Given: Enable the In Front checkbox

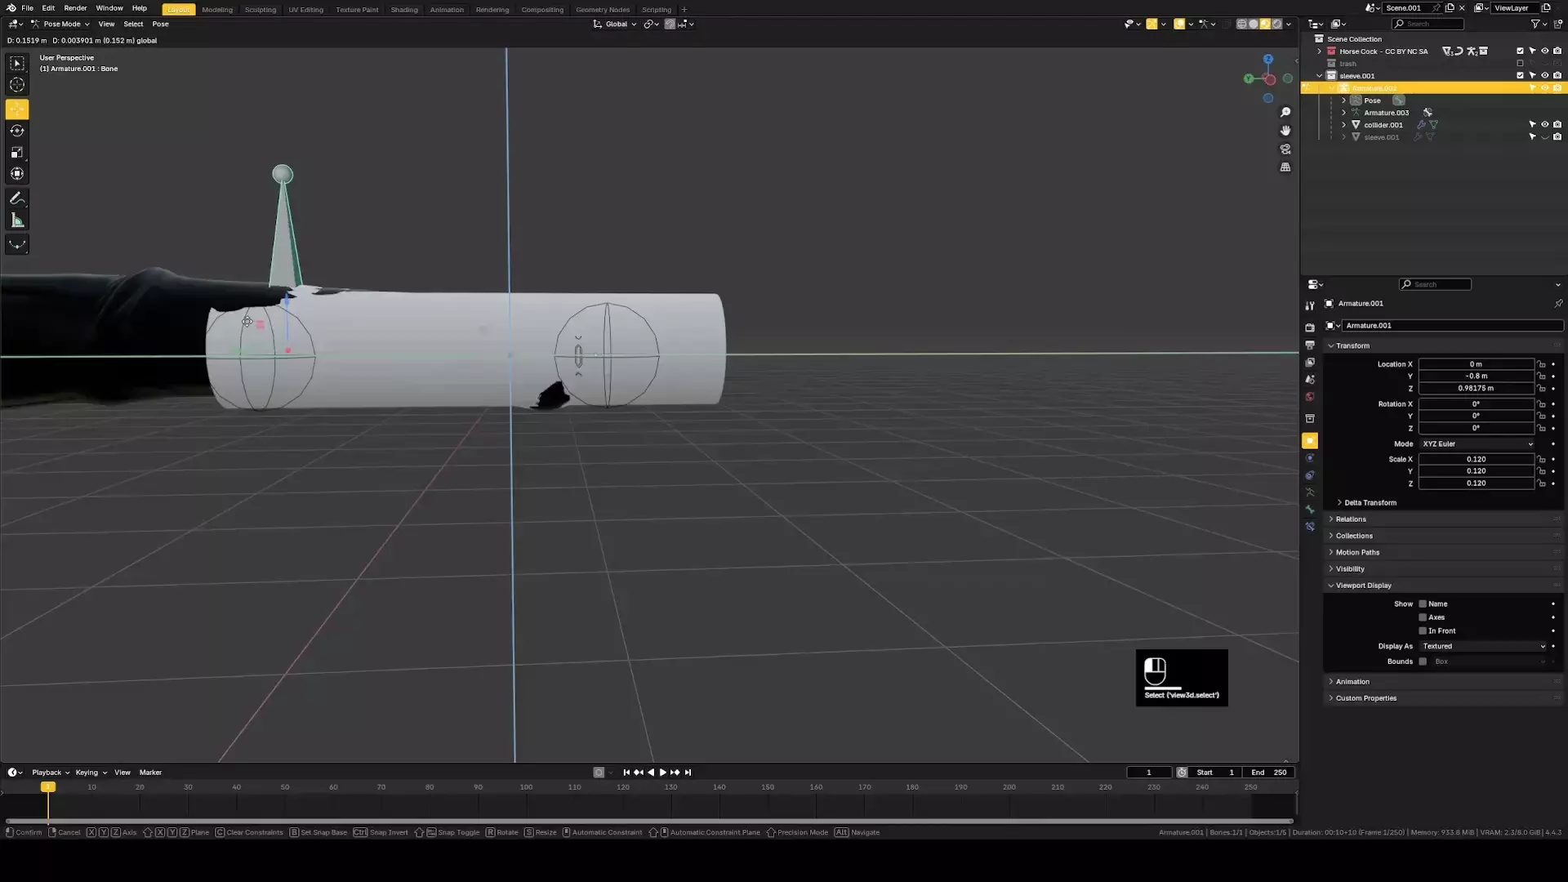Looking at the screenshot, I should coord(1423,631).
